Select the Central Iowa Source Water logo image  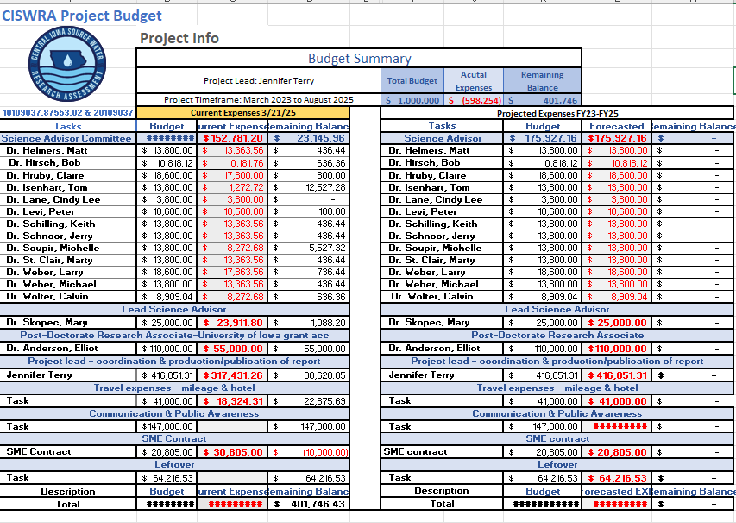pos(67,65)
